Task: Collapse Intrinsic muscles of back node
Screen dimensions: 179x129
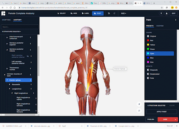Action: tap(5, 75)
